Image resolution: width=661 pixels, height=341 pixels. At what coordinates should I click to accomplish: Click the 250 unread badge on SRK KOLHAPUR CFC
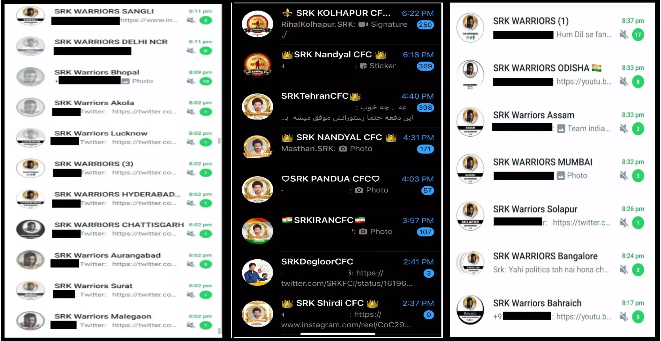(425, 25)
